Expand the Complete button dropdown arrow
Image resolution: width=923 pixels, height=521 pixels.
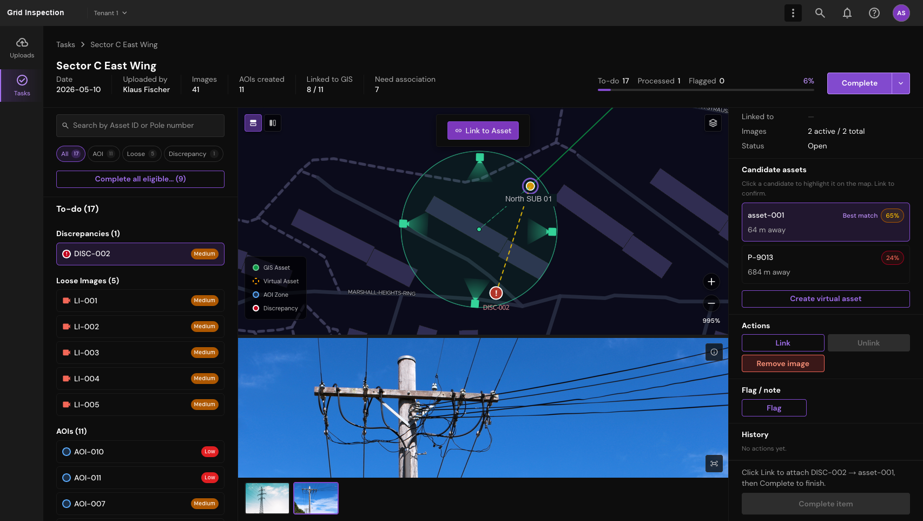click(x=901, y=83)
